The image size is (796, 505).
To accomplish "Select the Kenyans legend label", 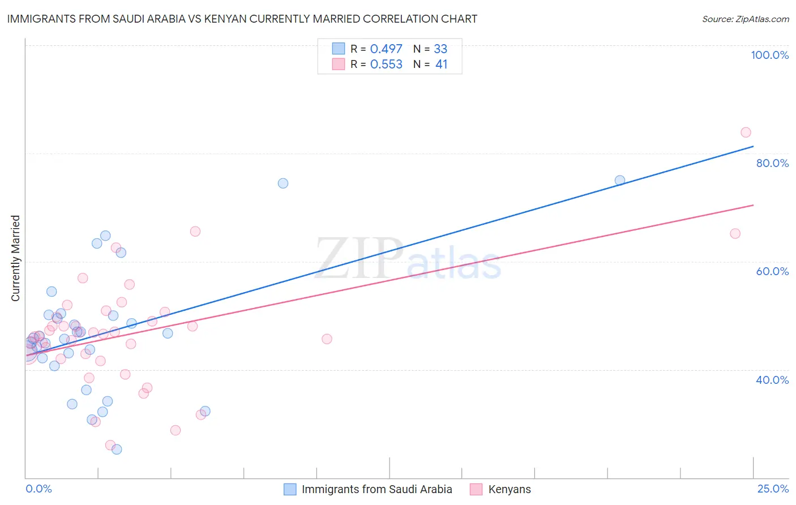I will tap(510, 489).
